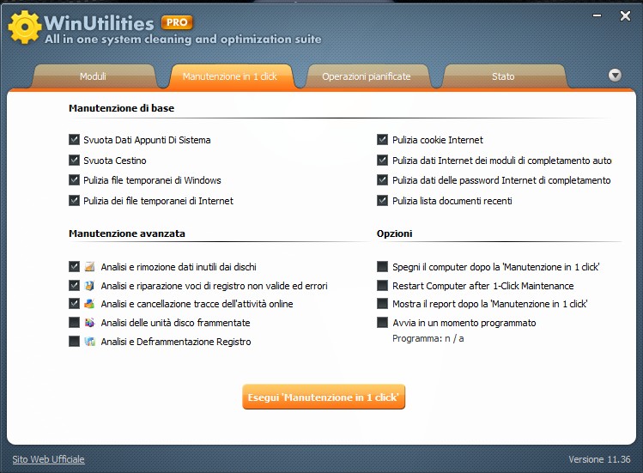Disable 'Analisi e cancellazione tracce dell'attività online' checkbox

click(74, 304)
